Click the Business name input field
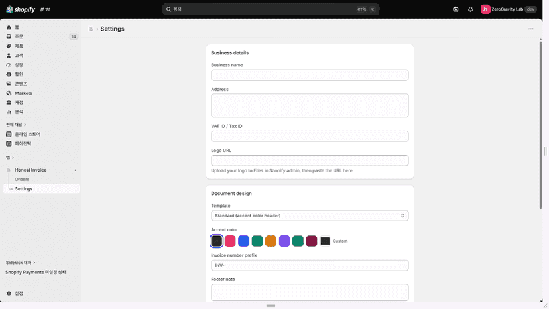This screenshot has width=549, height=309. pyautogui.click(x=310, y=75)
